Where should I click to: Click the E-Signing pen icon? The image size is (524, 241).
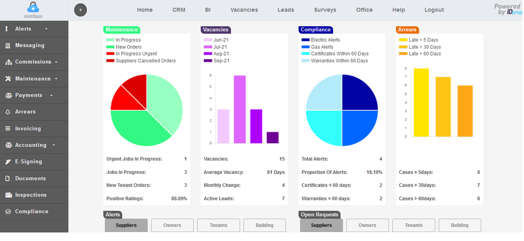(x=8, y=162)
